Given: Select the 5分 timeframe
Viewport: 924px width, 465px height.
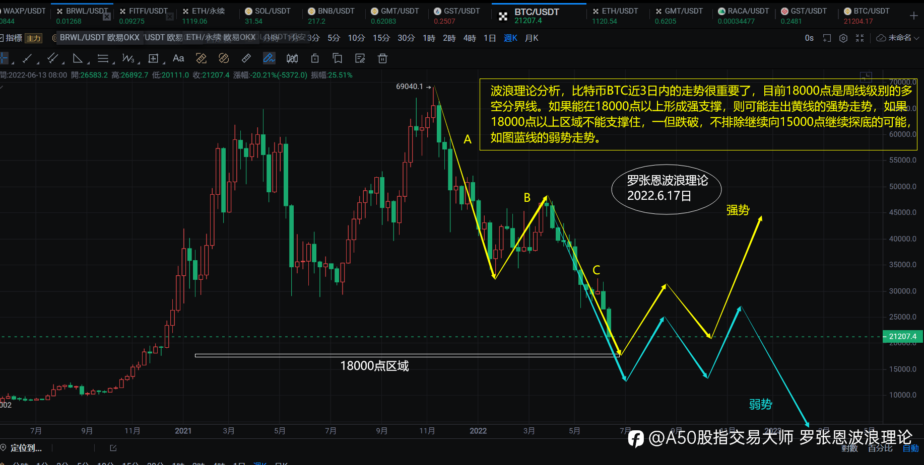Looking at the screenshot, I should click(x=334, y=38).
